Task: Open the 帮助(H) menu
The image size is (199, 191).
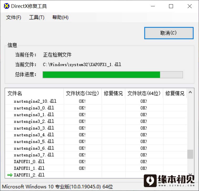Action: [60, 17]
